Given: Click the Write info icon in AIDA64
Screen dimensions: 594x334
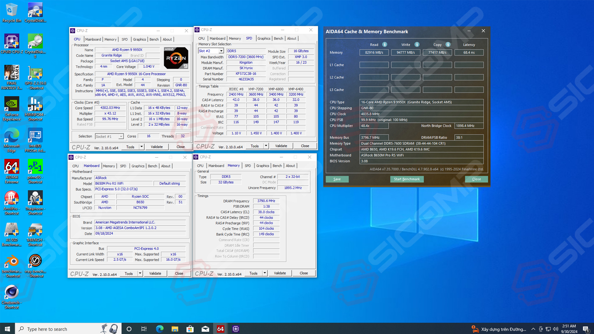Looking at the screenshot, I should (417, 44).
